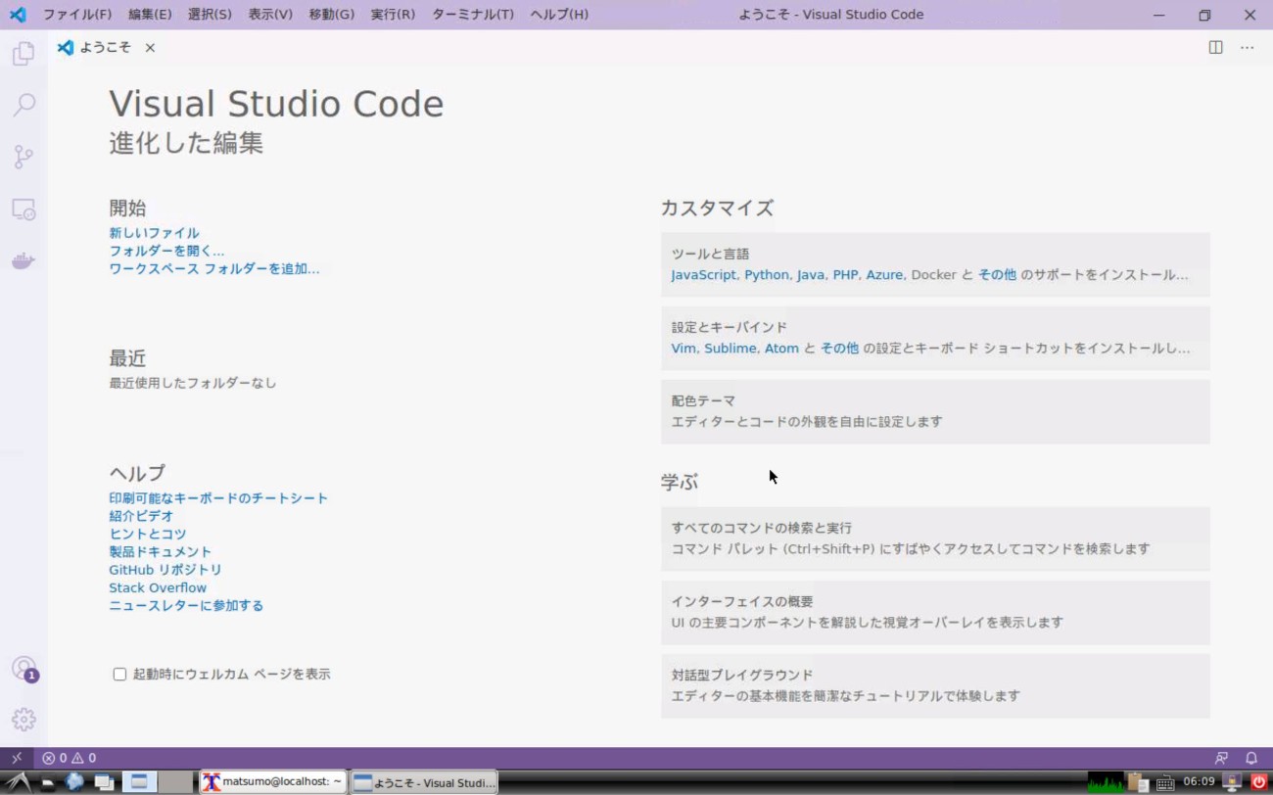Open the Accounts menu with badge

[x=24, y=669]
